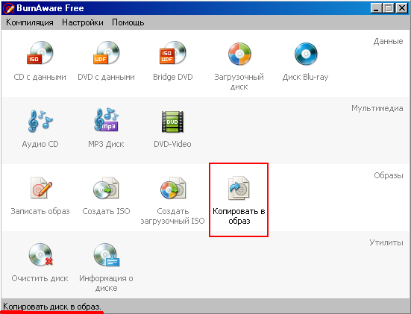Launch the MP3 Диск icon

coord(107,120)
